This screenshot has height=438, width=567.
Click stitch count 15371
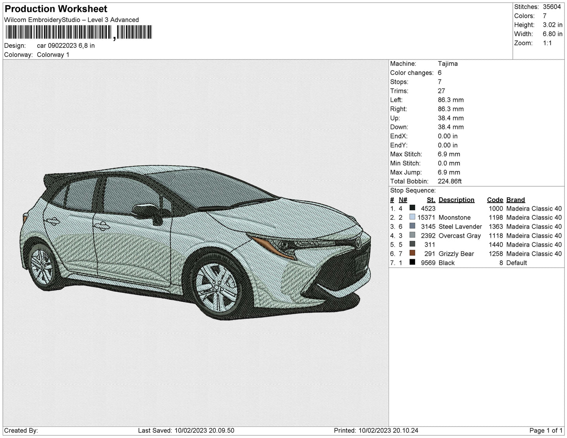pos(426,218)
